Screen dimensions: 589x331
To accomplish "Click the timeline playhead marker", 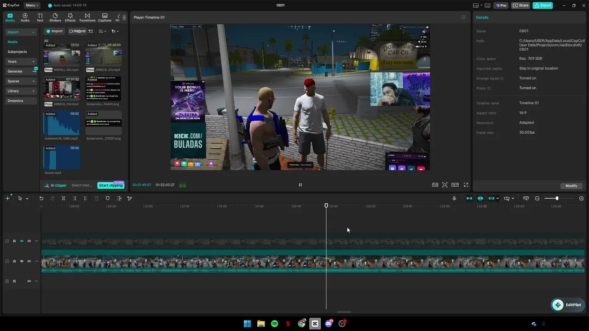I will point(326,205).
